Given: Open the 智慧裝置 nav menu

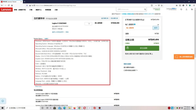Looking at the screenshot, I should pyautogui.click(x=48, y=10).
